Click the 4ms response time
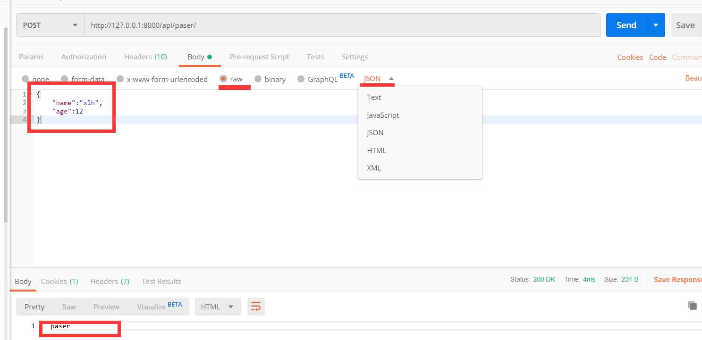The image size is (702, 340). coord(589,279)
